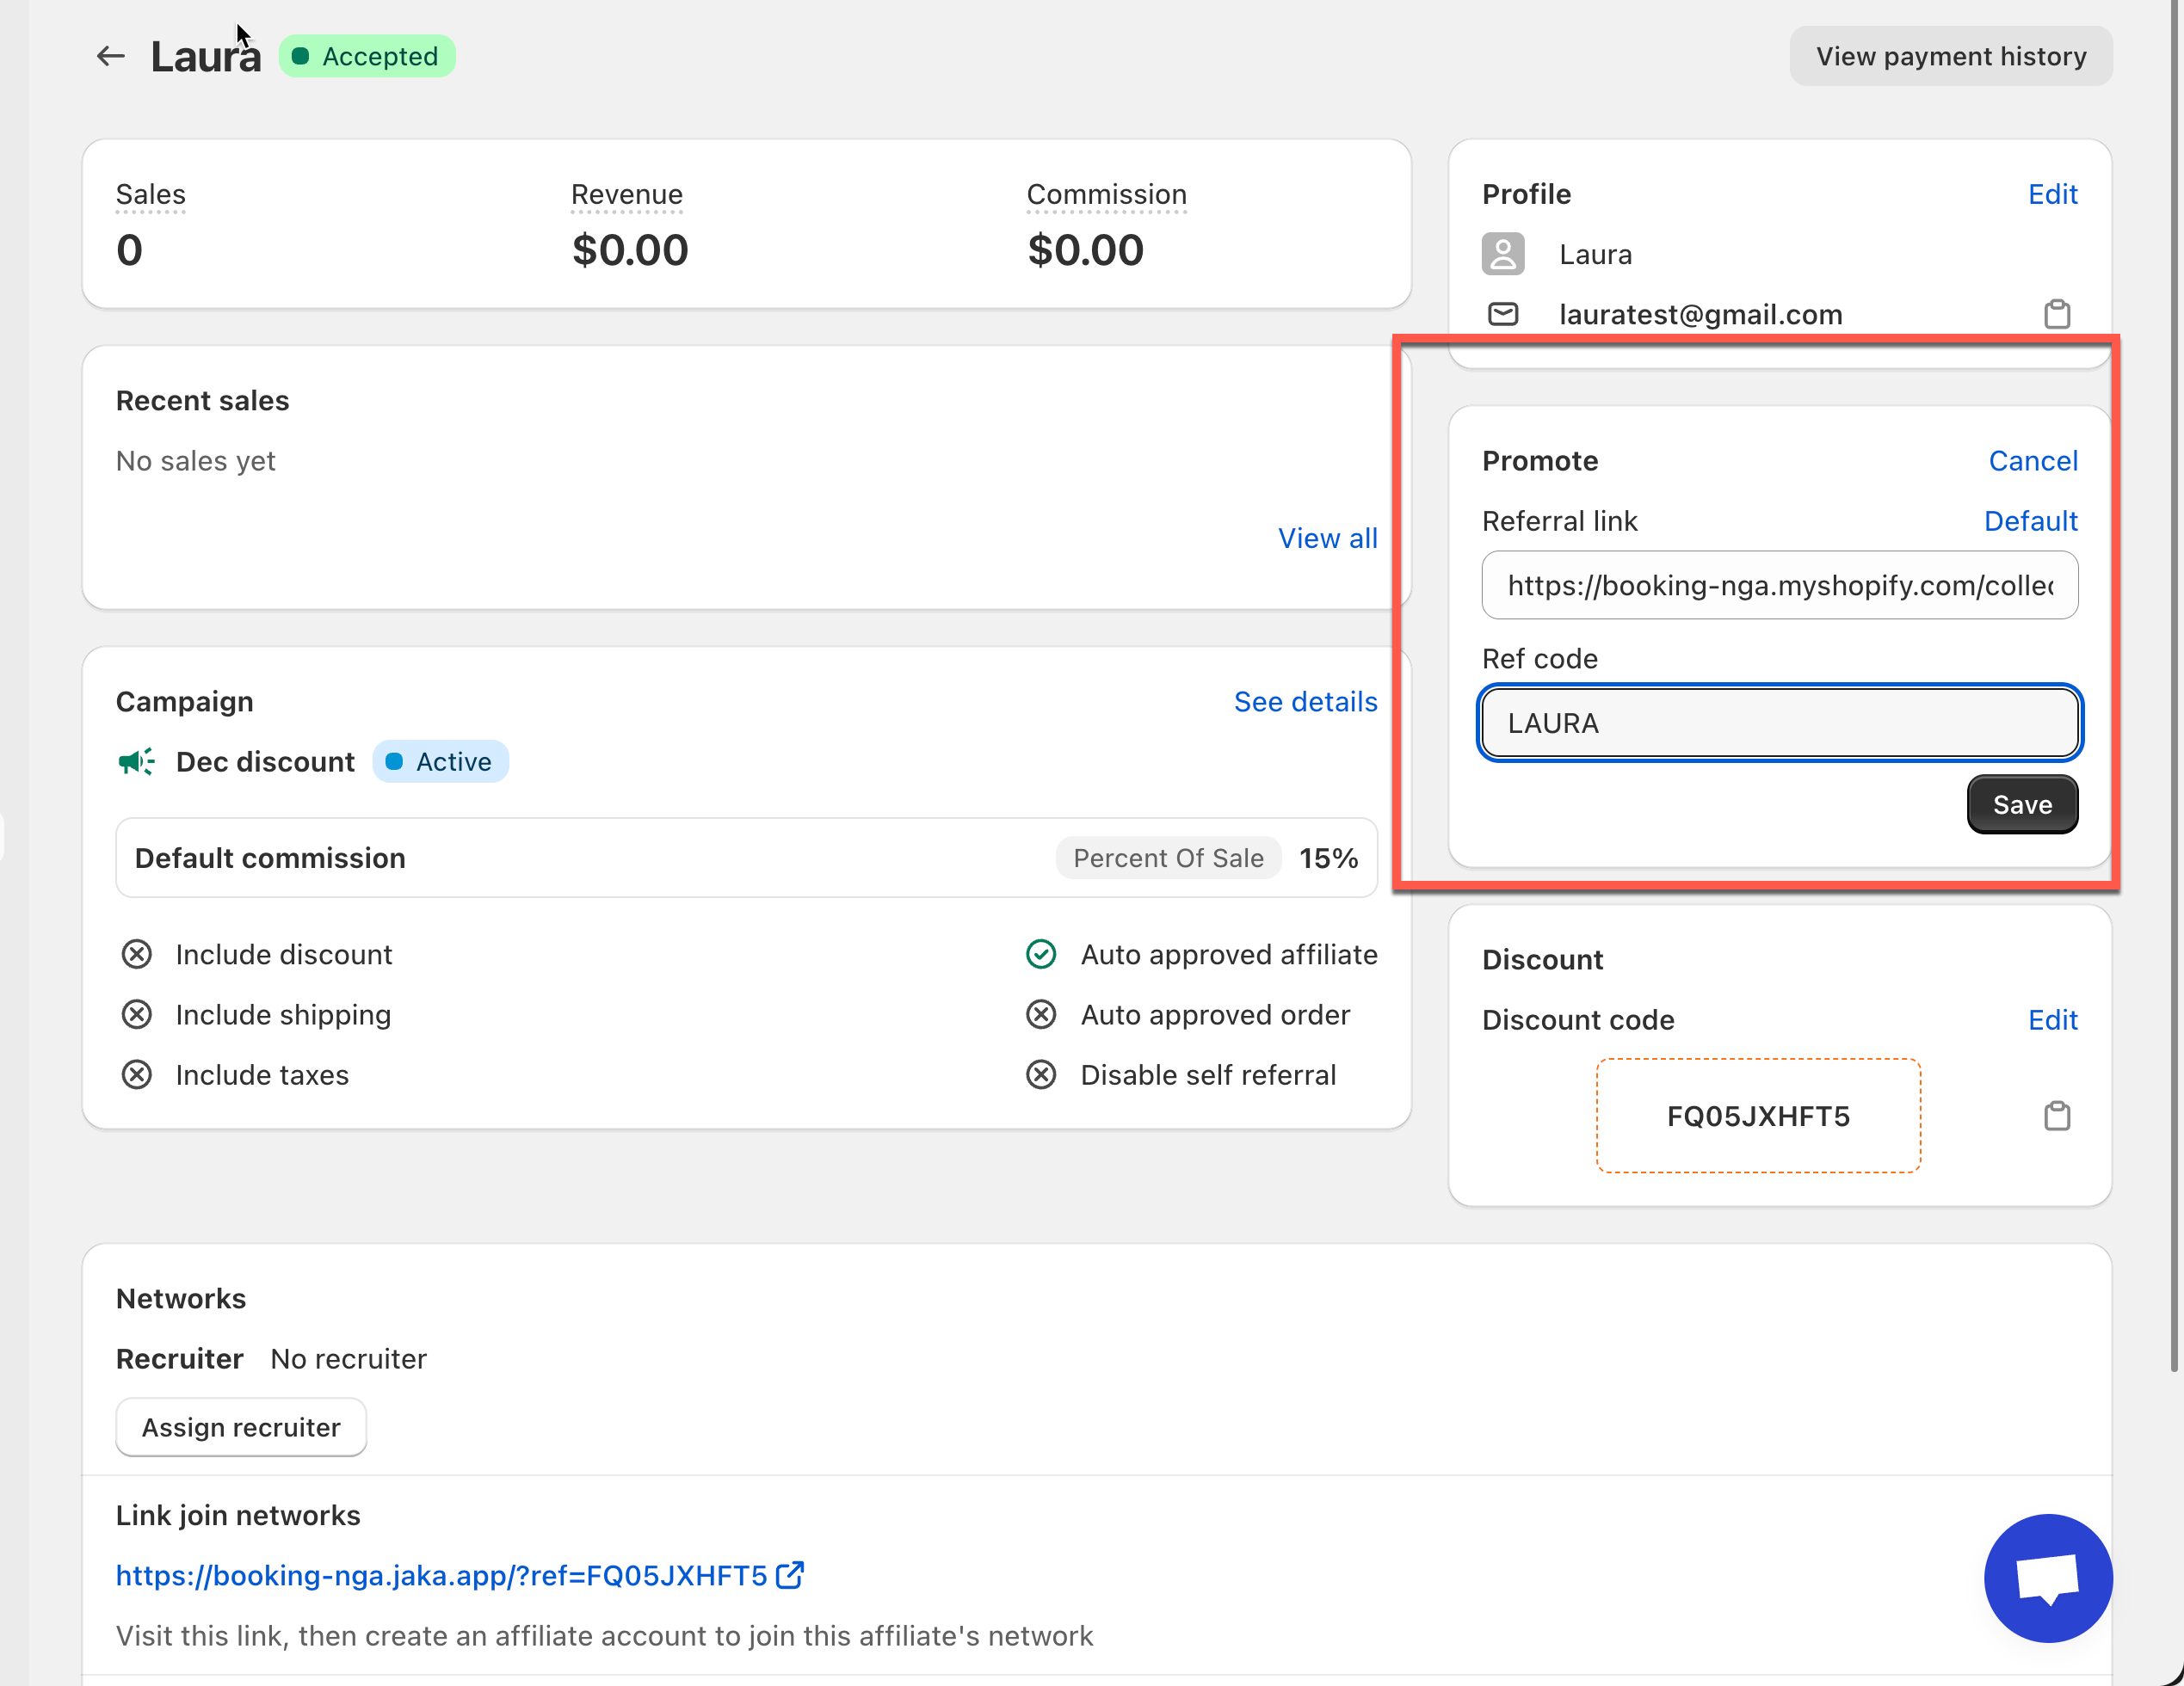Click the Disable self referral X icon
This screenshot has width=2184, height=1686.
(x=1041, y=1074)
